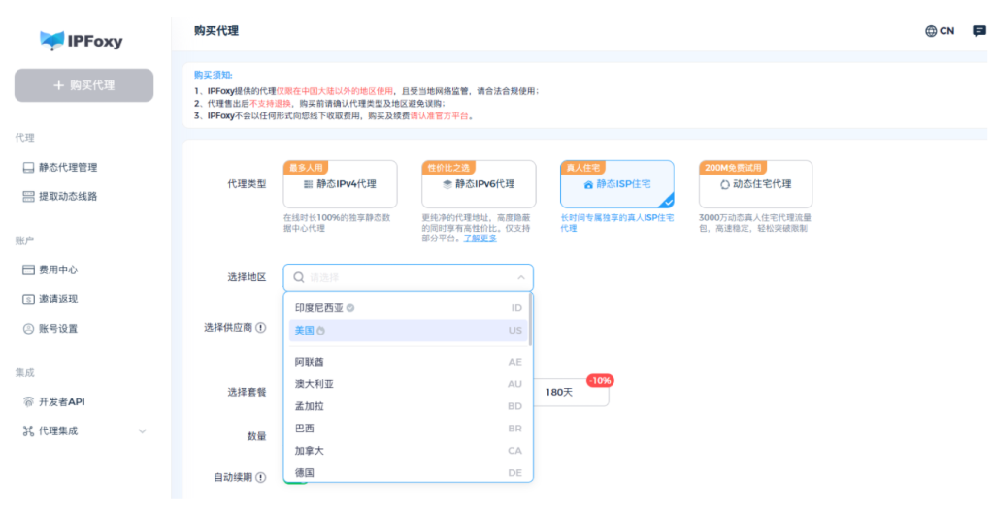Click the 购买代理 page title
994x510 pixels.
coord(216,30)
